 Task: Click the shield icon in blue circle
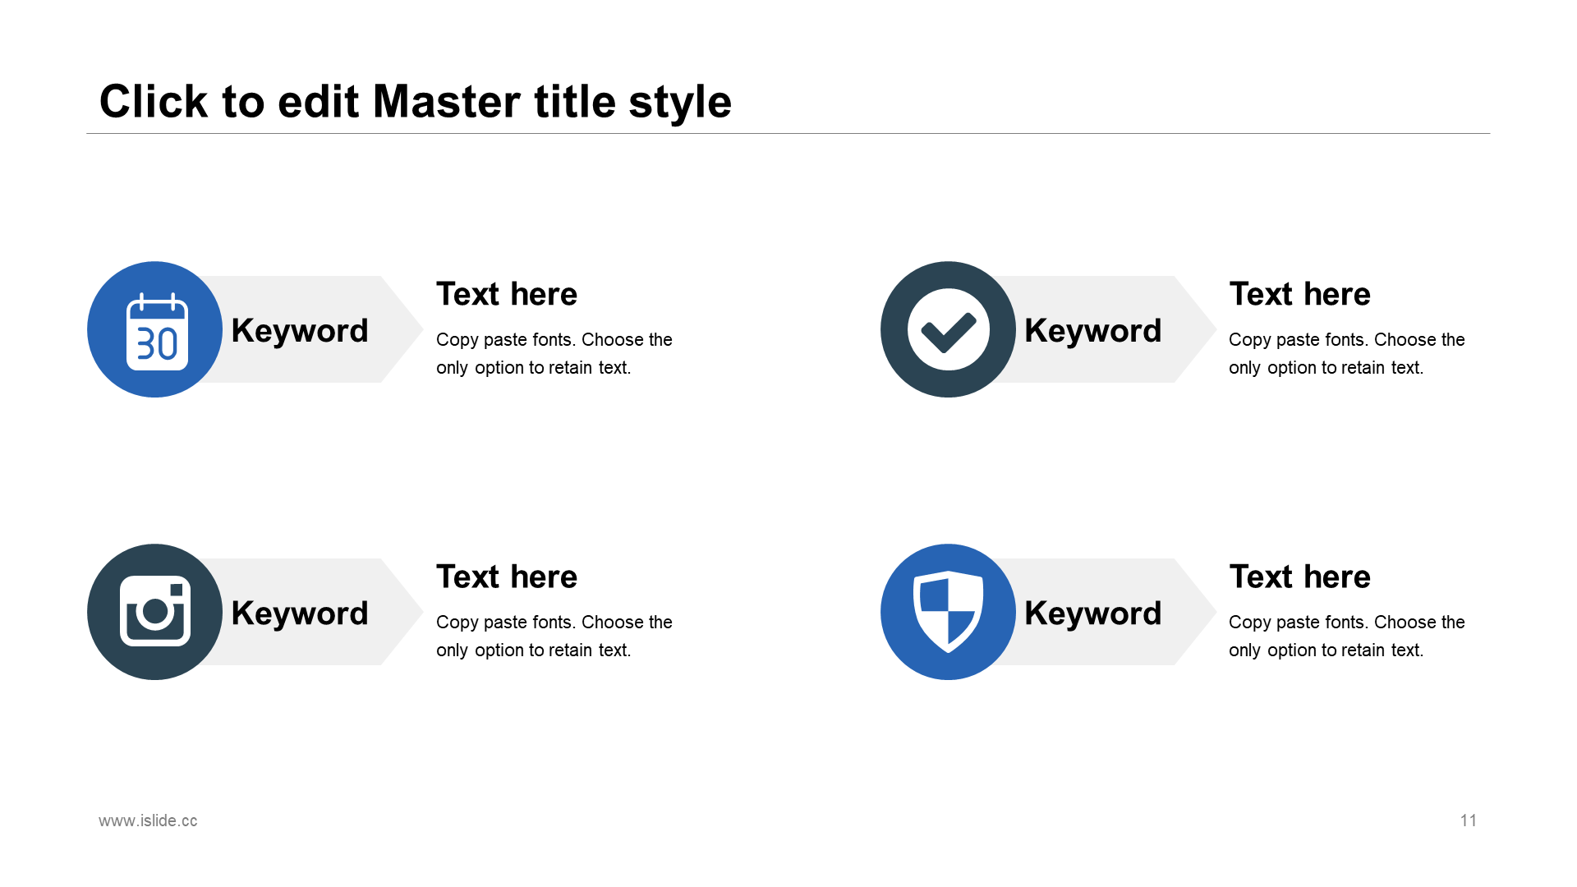point(948,612)
